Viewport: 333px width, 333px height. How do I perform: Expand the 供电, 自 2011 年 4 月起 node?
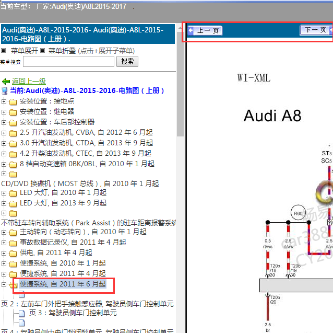(4, 253)
